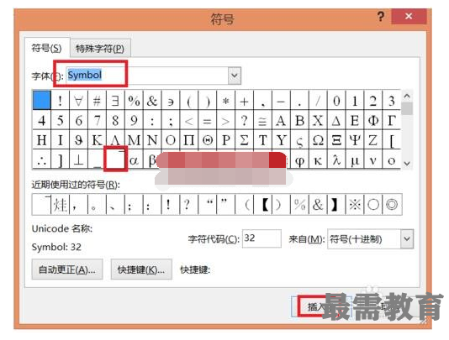
Task: Pick the * asterisk symbol in the grid
Action: coord(225,101)
